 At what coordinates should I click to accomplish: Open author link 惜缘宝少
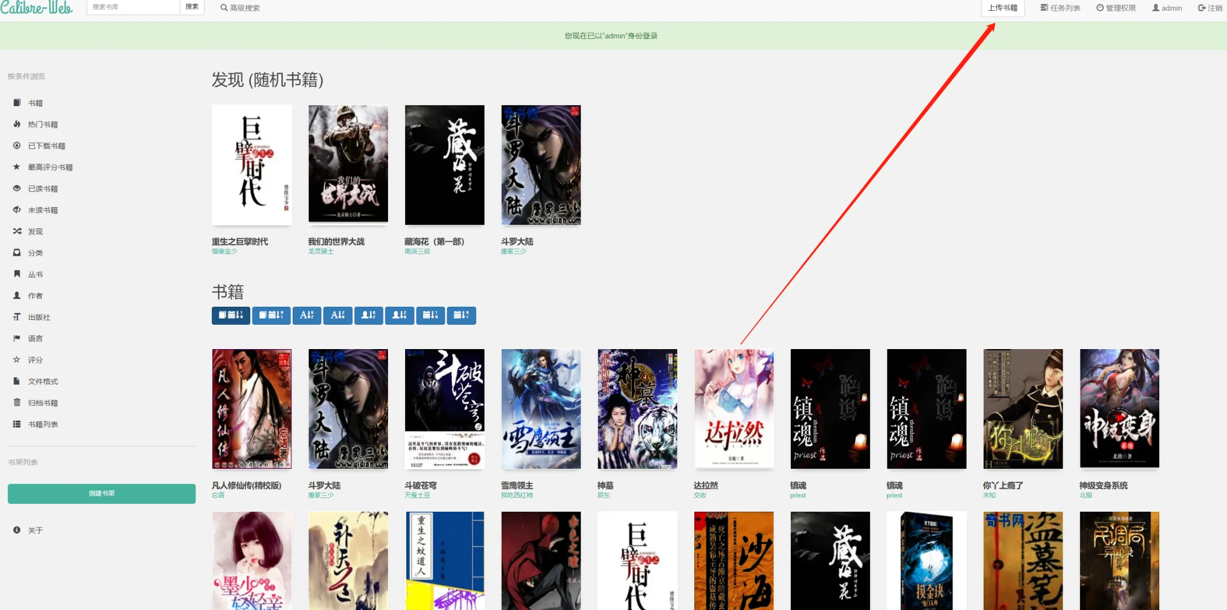[224, 251]
